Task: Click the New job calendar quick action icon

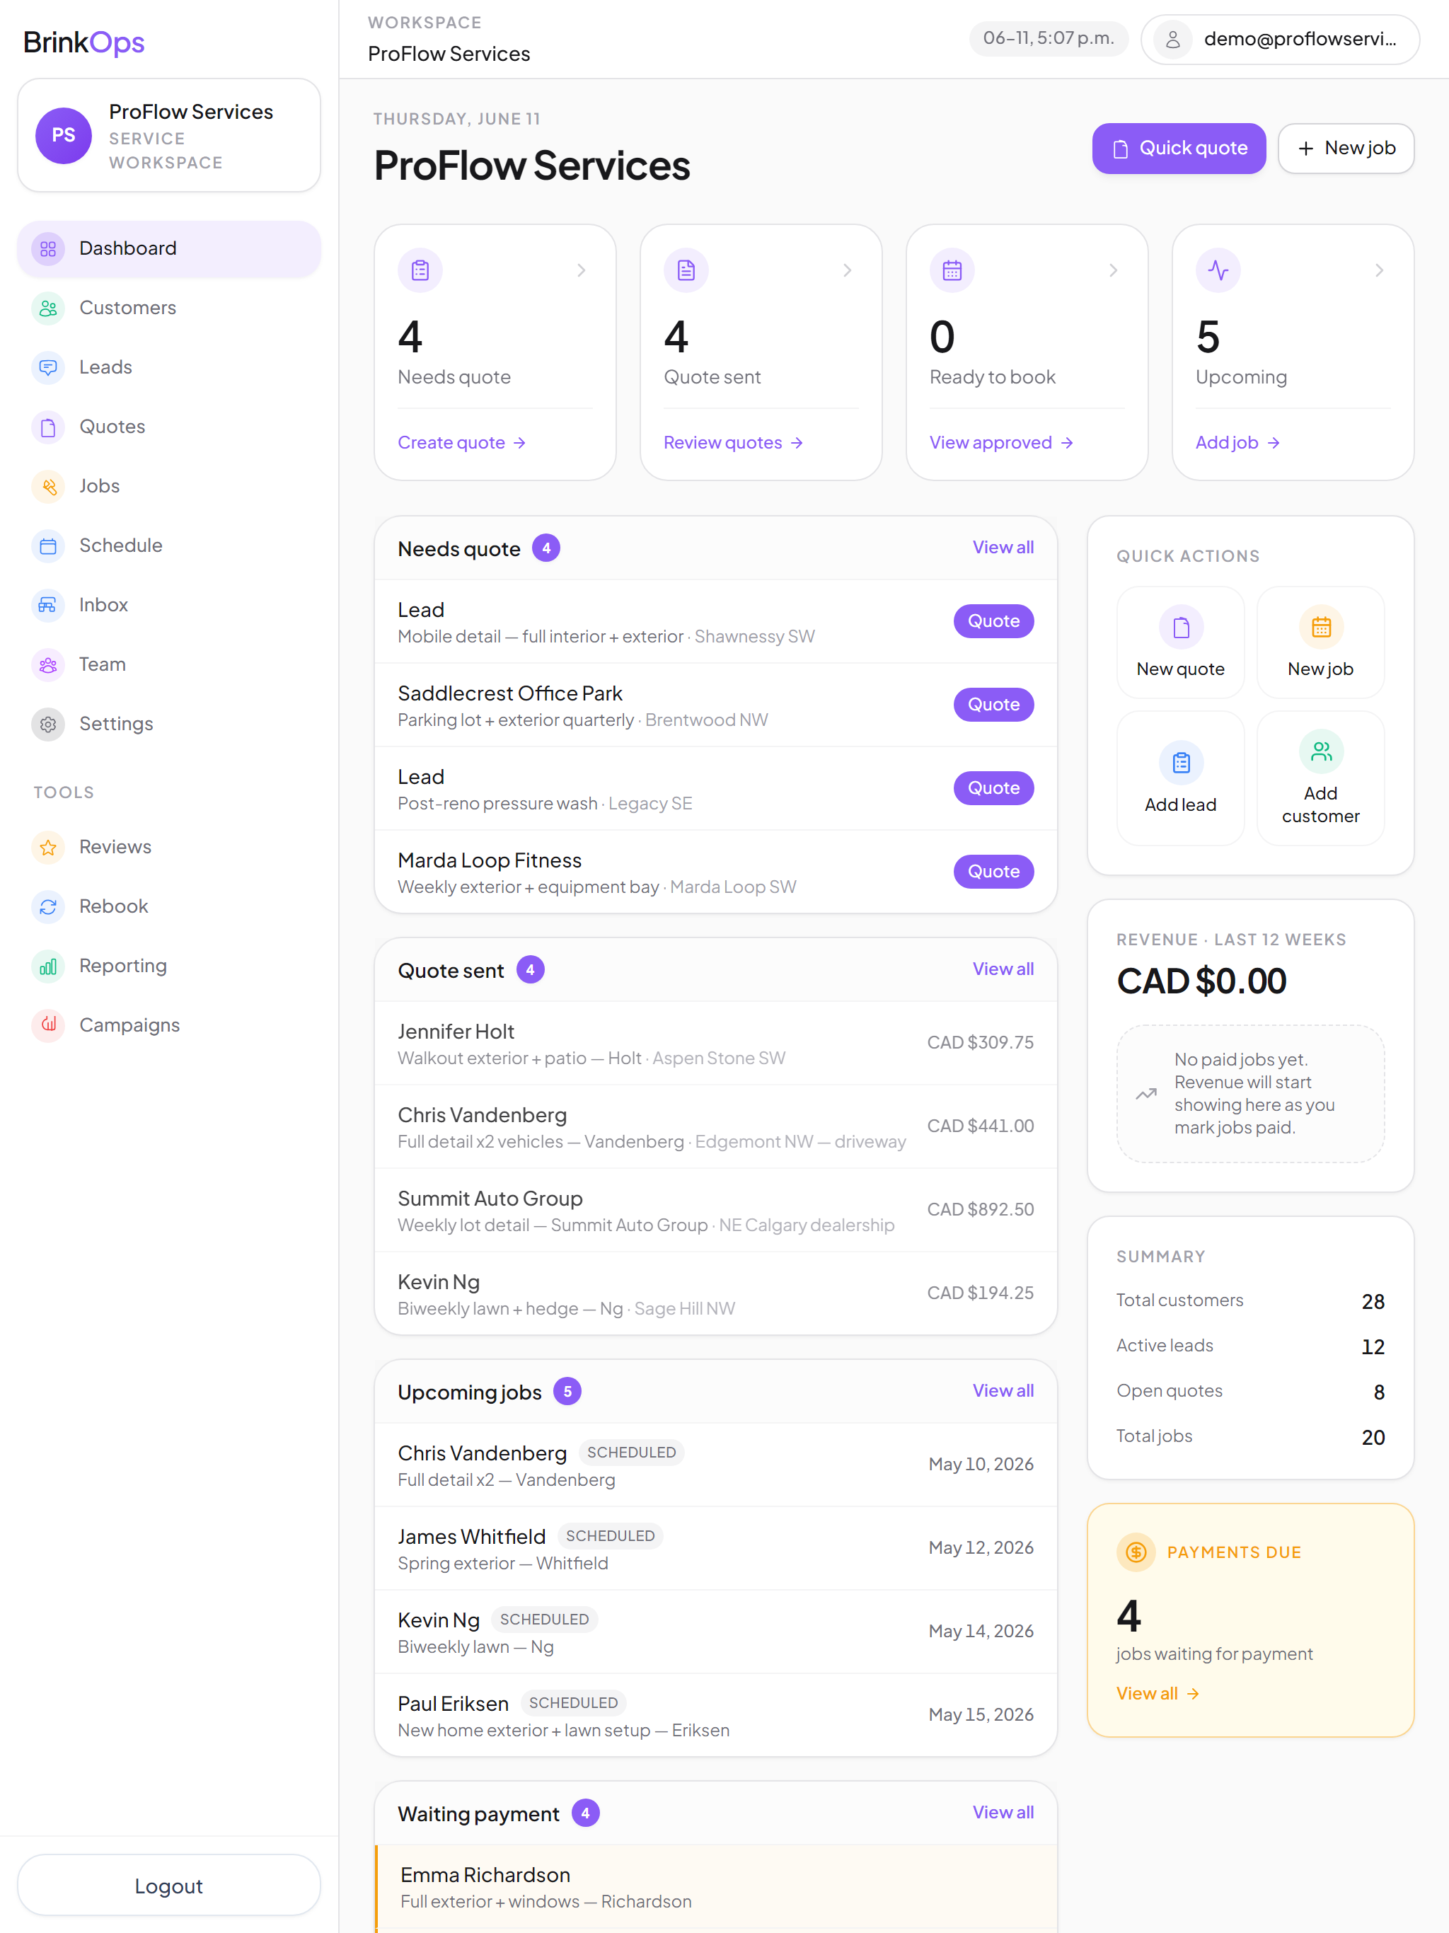Action: pyautogui.click(x=1320, y=628)
